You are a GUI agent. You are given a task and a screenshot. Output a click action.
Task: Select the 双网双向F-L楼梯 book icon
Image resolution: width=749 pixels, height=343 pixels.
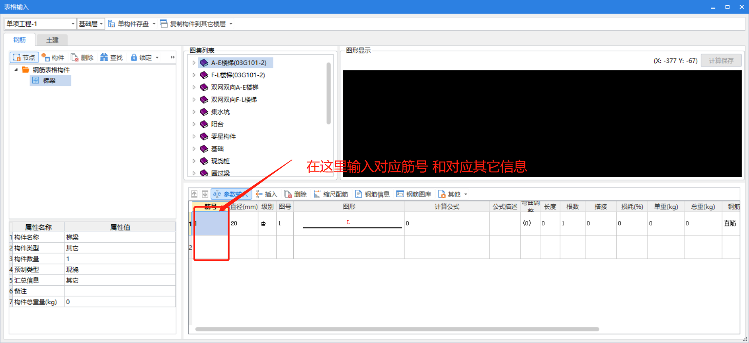pyautogui.click(x=204, y=99)
